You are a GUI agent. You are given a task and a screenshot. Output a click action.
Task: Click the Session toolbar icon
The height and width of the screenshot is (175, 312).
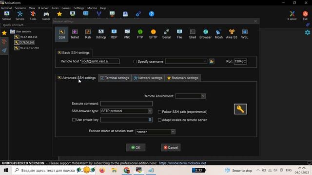[7, 16]
